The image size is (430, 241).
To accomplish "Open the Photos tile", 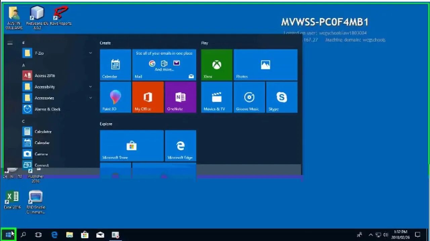I will tap(265, 65).
